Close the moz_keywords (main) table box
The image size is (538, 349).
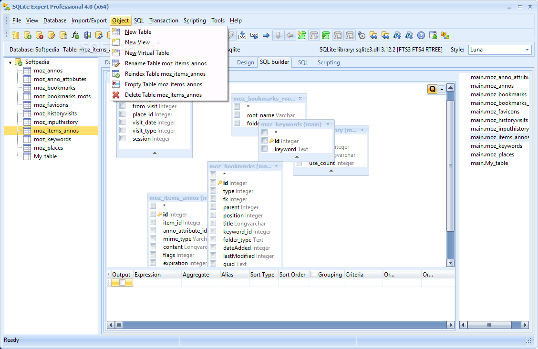tap(328, 124)
